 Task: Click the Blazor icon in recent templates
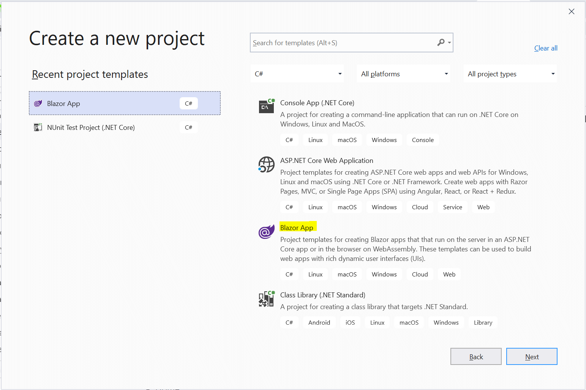[38, 104]
